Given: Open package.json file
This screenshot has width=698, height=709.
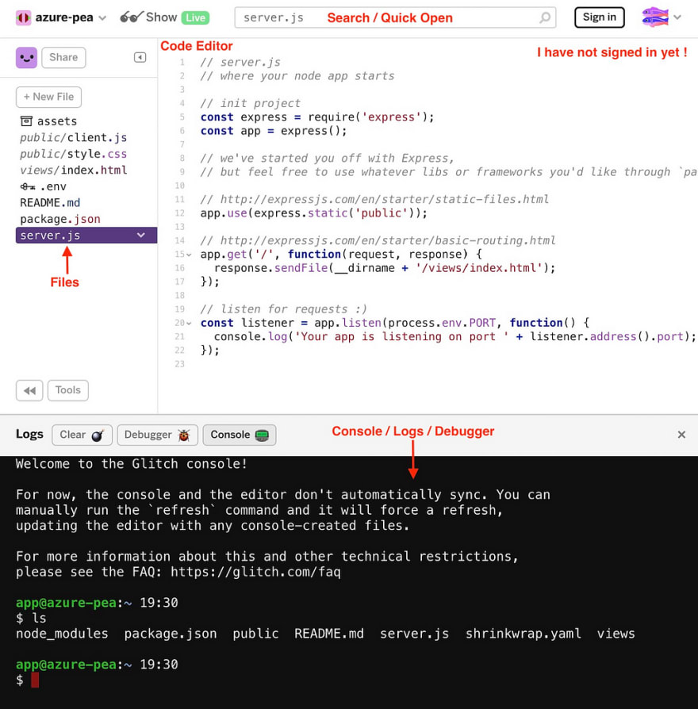Looking at the screenshot, I should coord(60,219).
